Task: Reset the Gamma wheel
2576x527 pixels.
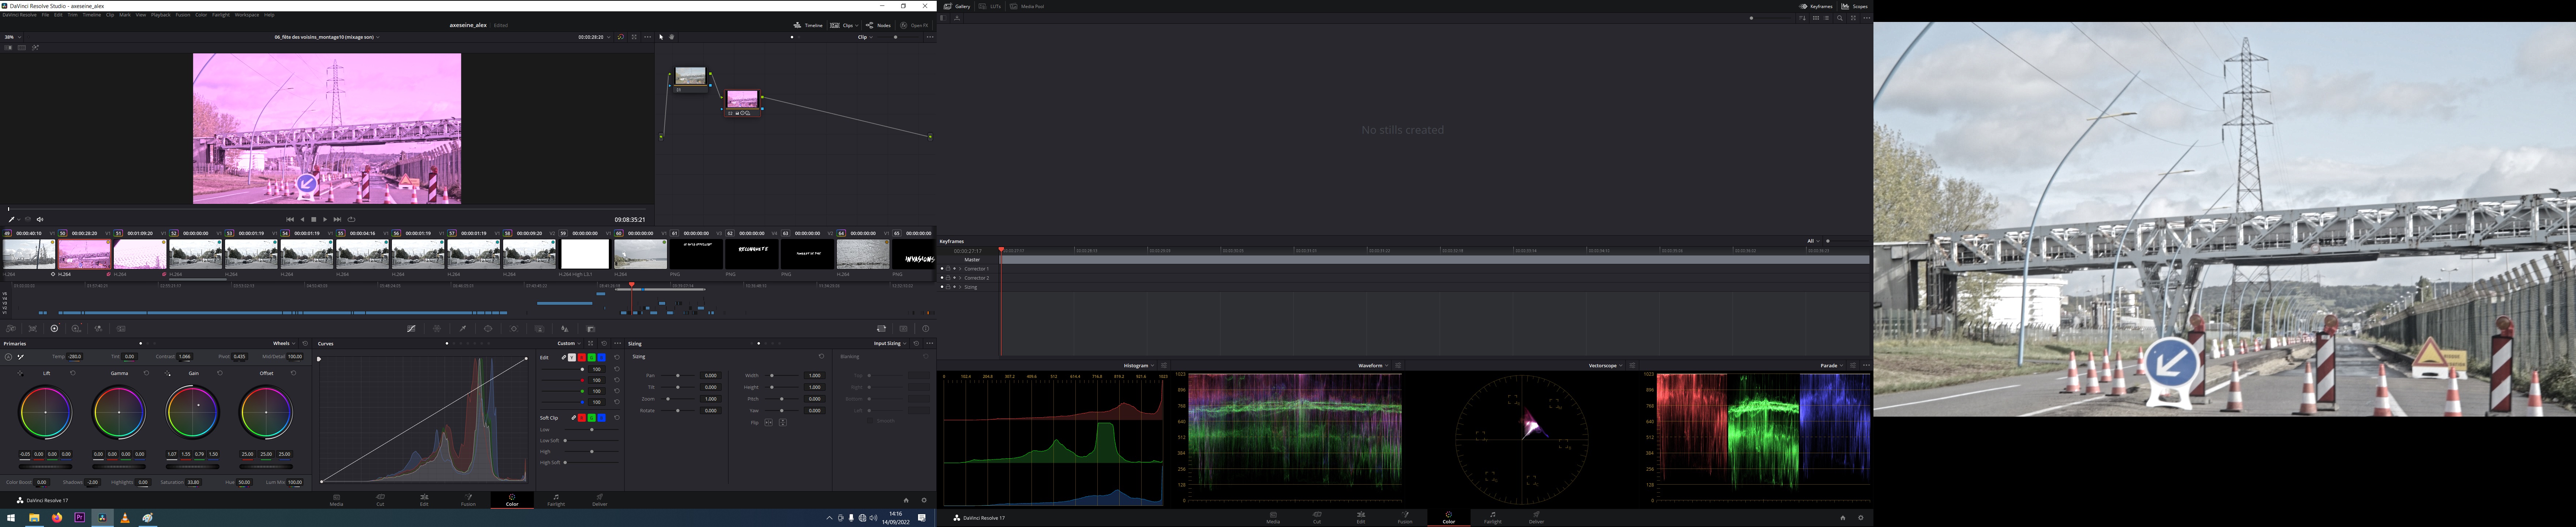Action: [x=146, y=373]
